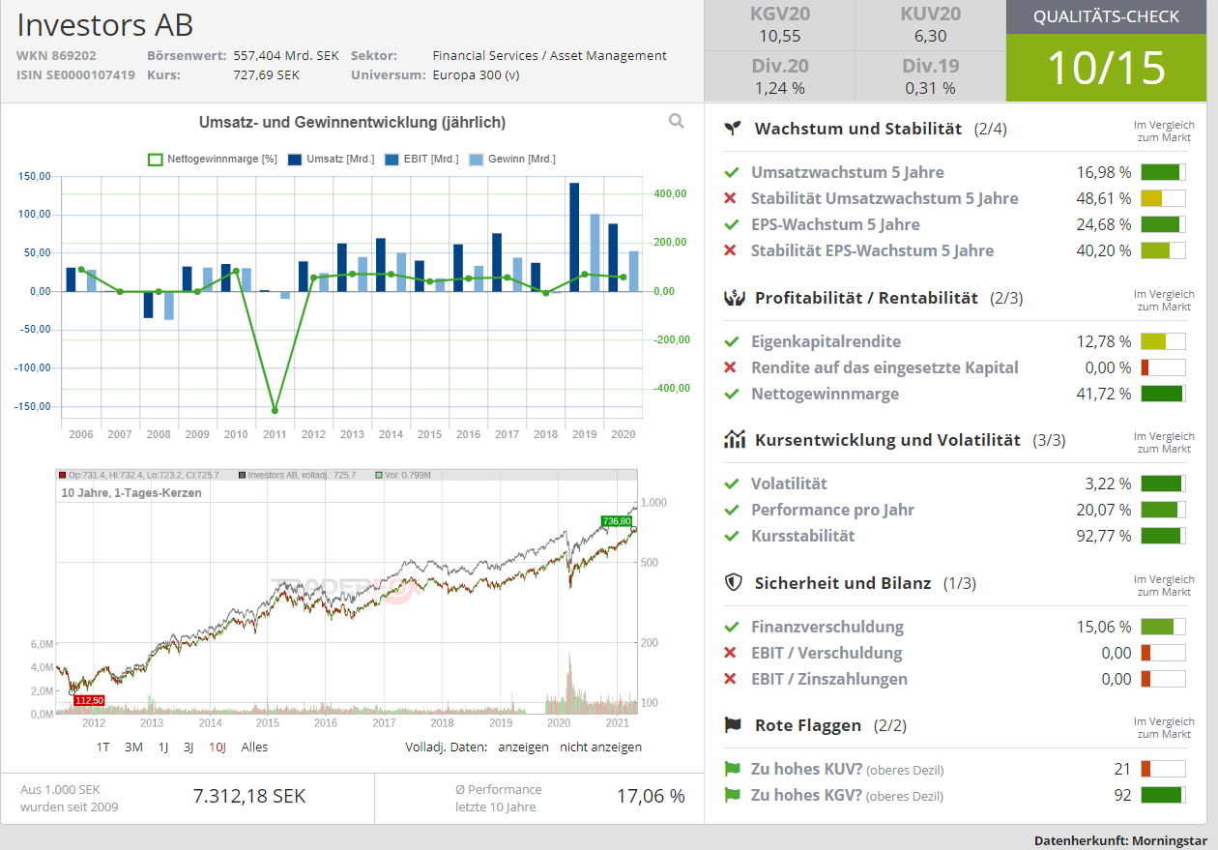Toggle the EBIT [Mrd.] legend series

coord(421,159)
